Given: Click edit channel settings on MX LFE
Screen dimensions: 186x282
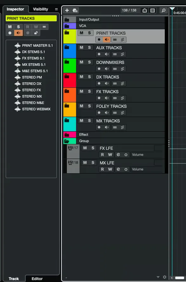Looking at the screenshot, I should point(118,169).
